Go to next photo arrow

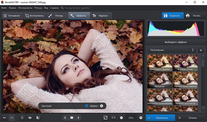(x=78, y=118)
